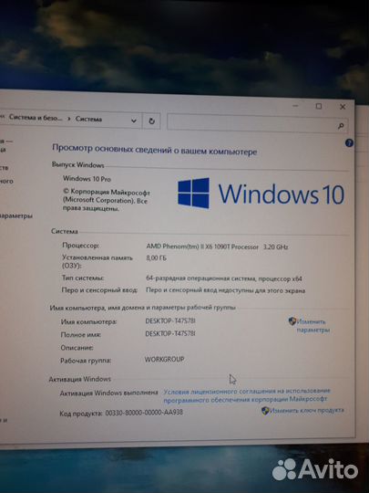Open the chevron after Система и безо...
The image size is (369, 493).
coord(68,119)
